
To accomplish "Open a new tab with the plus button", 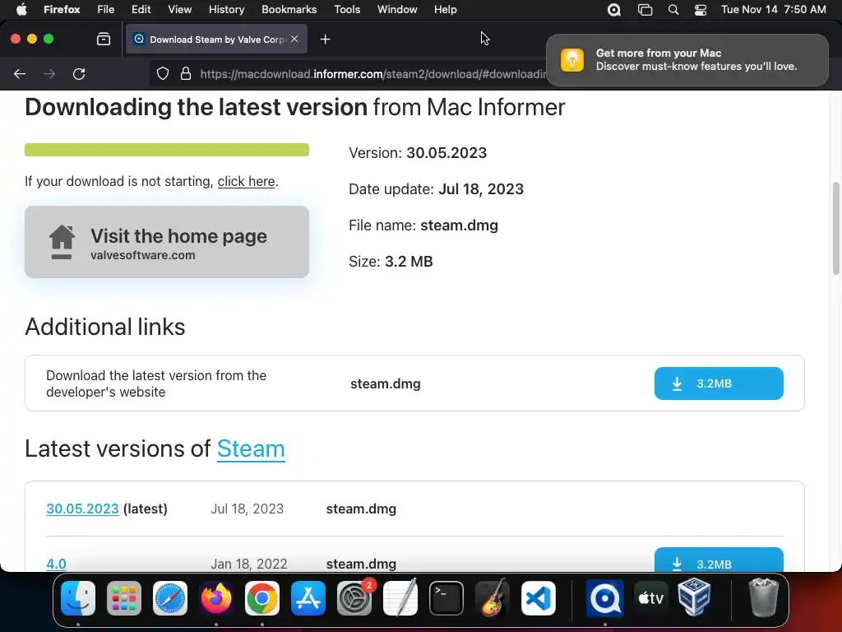I will point(325,39).
